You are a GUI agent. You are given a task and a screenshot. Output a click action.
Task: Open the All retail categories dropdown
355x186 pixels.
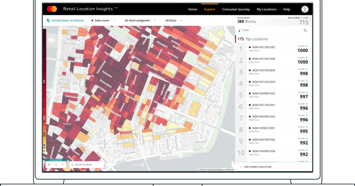pos(140,20)
